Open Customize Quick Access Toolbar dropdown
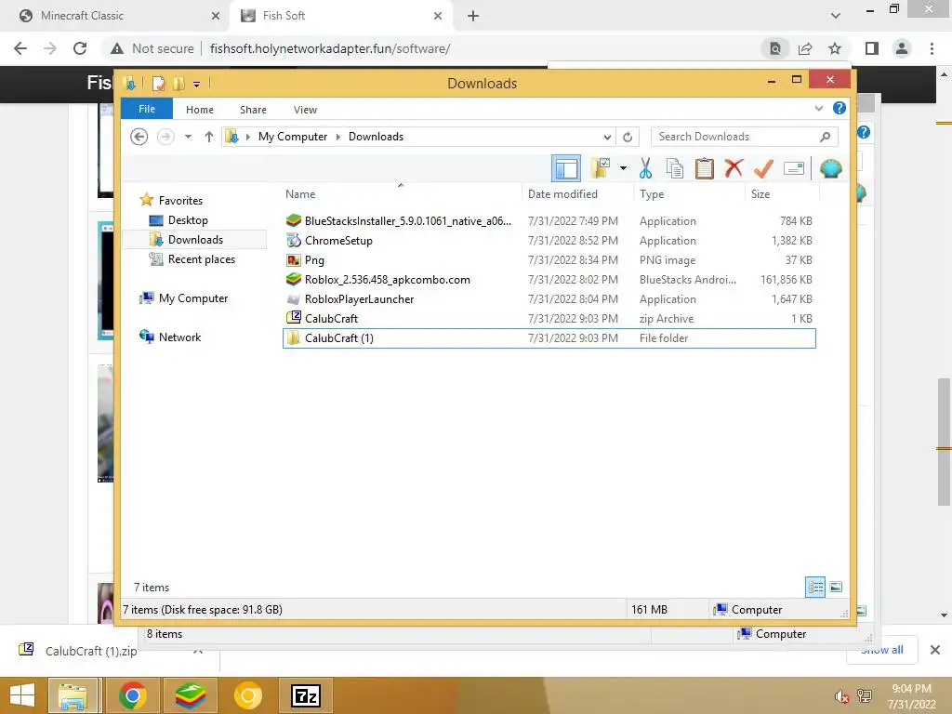The height and width of the screenshot is (714, 952). pyautogui.click(x=197, y=84)
